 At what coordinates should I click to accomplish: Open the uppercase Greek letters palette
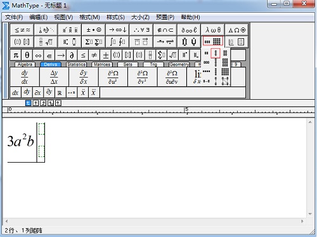[236, 30]
